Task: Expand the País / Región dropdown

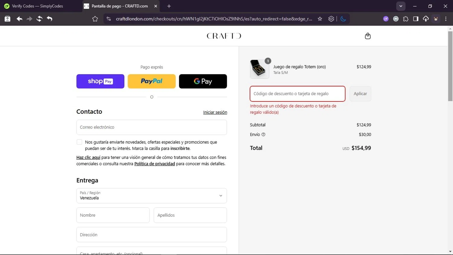Action: coord(152,196)
